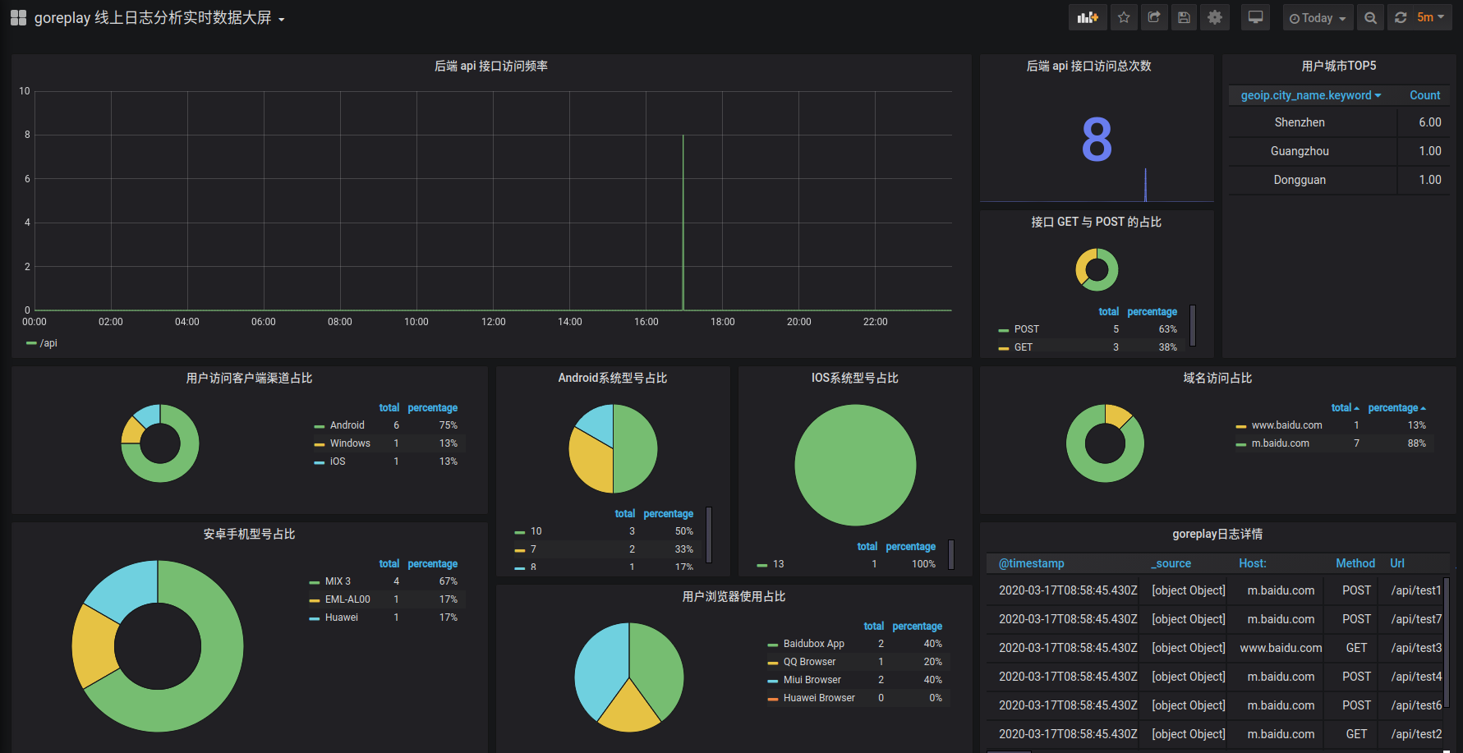Click the Grafana dashboards grid icon
The height and width of the screenshot is (753, 1463).
pos(18,18)
